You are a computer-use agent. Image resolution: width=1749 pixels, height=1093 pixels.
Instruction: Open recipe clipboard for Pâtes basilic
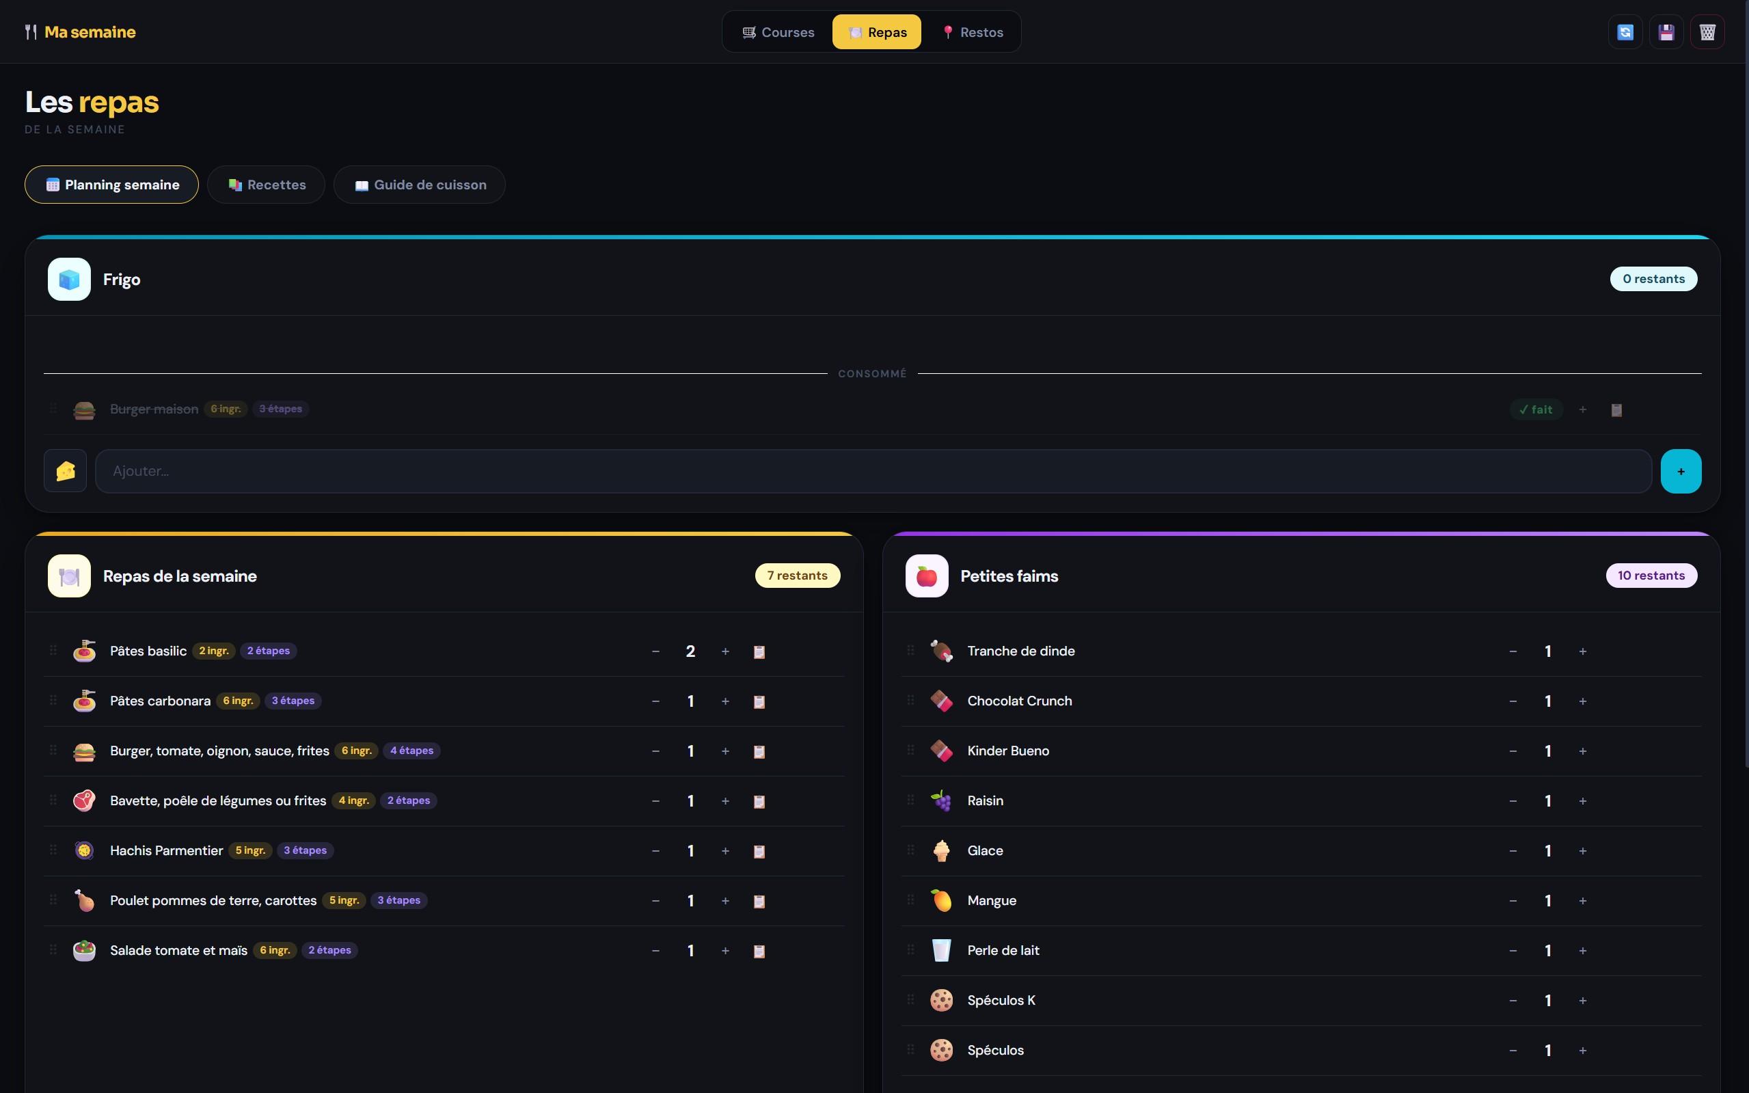(x=759, y=652)
